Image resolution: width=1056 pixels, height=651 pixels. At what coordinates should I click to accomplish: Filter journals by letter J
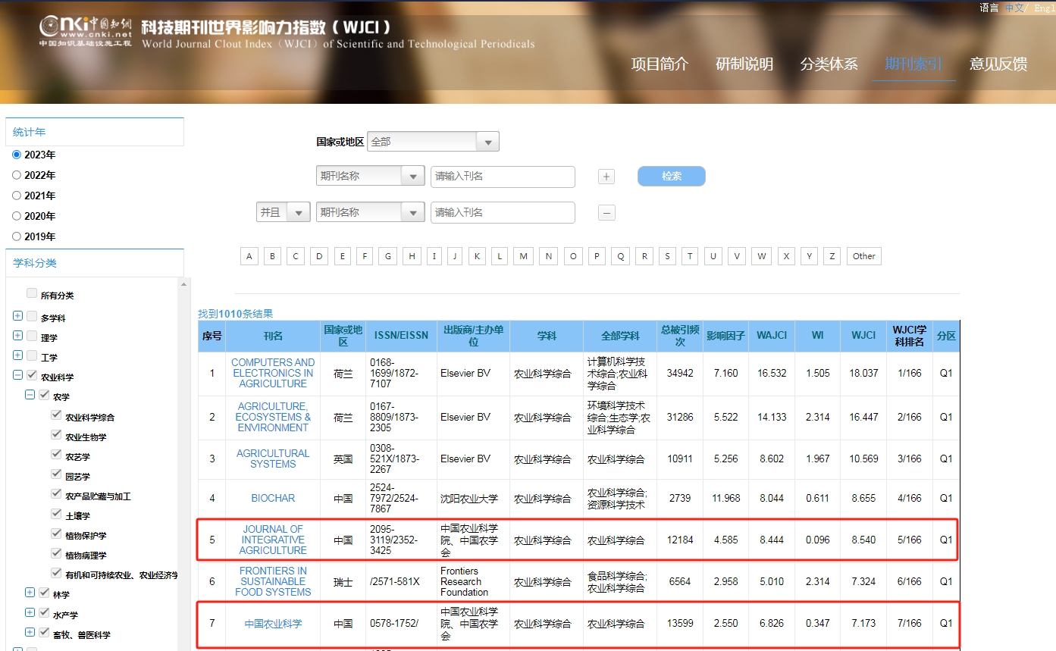(x=455, y=256)
